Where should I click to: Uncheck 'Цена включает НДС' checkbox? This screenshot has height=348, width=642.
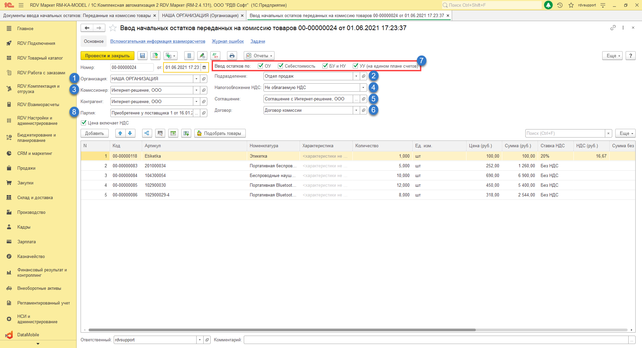(84, 123)
